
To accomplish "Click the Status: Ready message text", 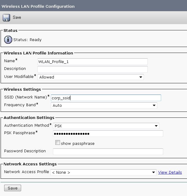I will point(27,40).
